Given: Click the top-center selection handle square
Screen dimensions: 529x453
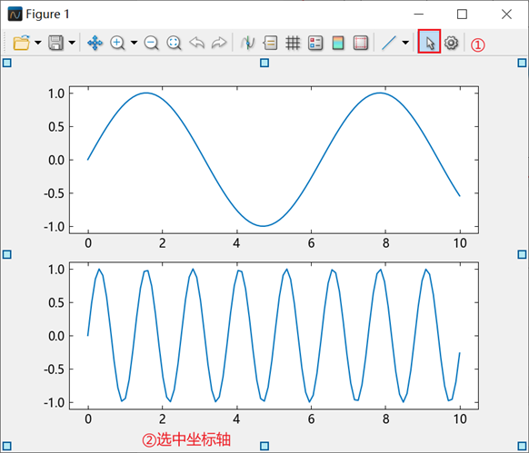Looking at the screenshot, I should pyautogui.click(x=264, y=63).
